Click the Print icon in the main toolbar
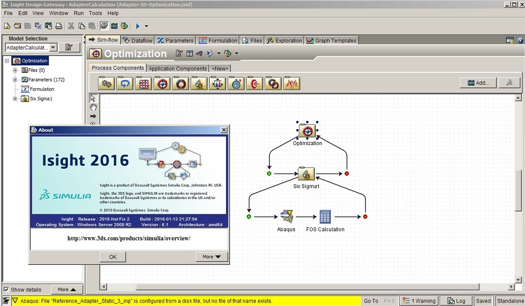This screenshot has height=306, width=525. (58, 26)
